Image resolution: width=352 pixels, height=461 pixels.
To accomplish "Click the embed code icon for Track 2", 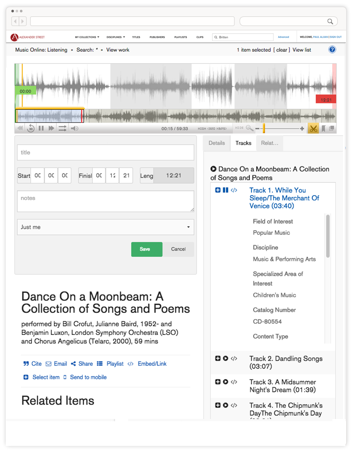I will (x=234, y=358).
